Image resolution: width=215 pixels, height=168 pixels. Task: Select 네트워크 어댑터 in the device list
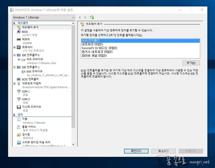(140, 44)
